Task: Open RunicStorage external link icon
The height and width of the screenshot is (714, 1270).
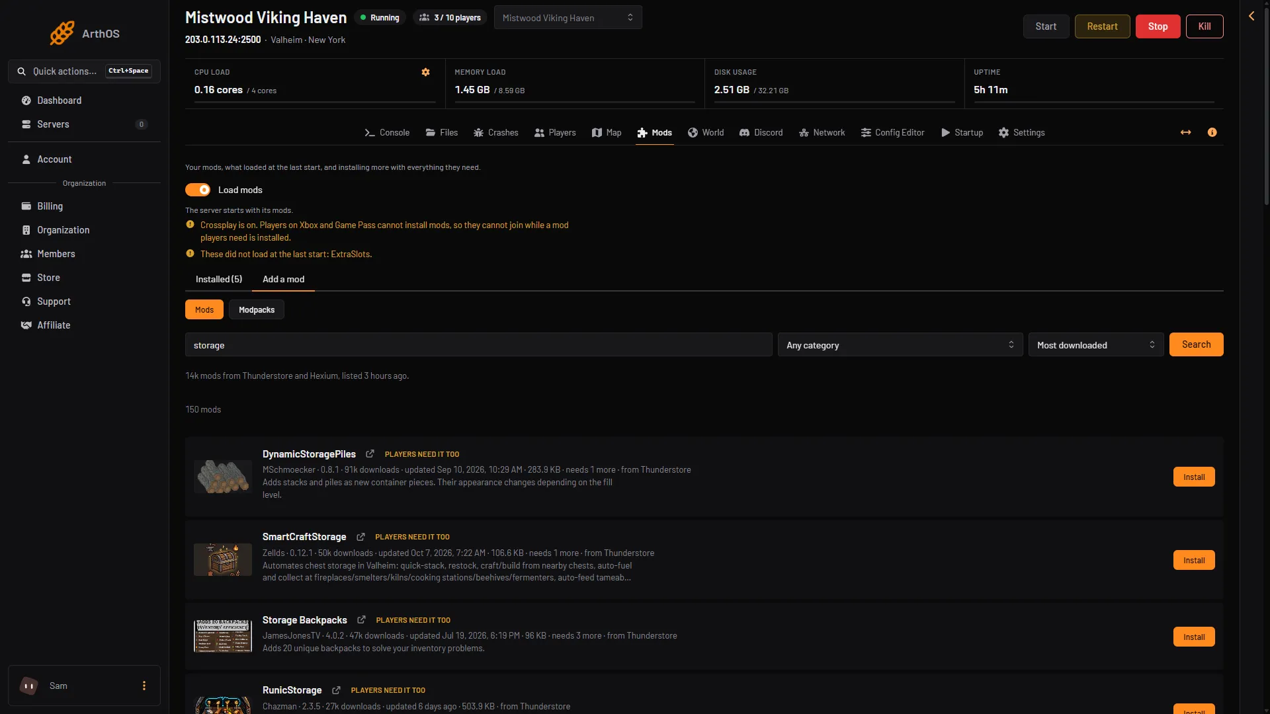Action: coord(336,690)
